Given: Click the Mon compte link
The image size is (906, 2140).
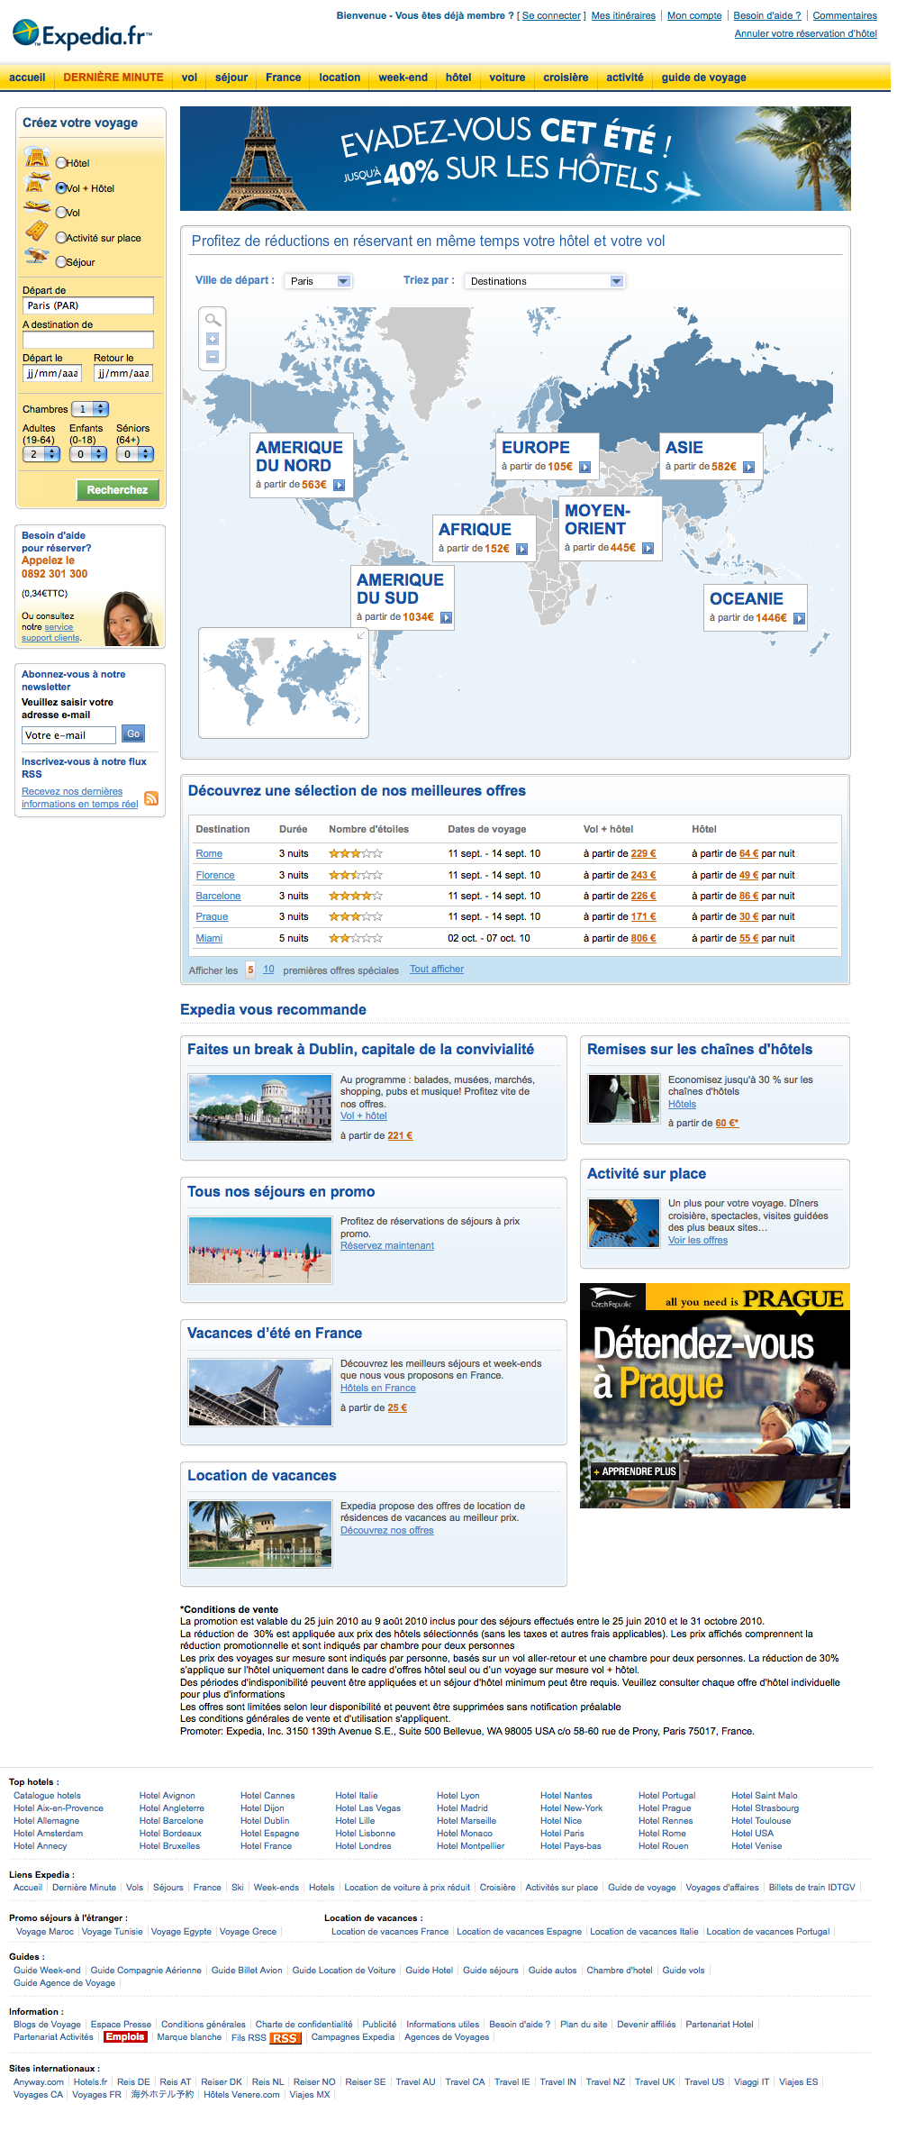Looking at the screenshot, I should tap(694, 15).
